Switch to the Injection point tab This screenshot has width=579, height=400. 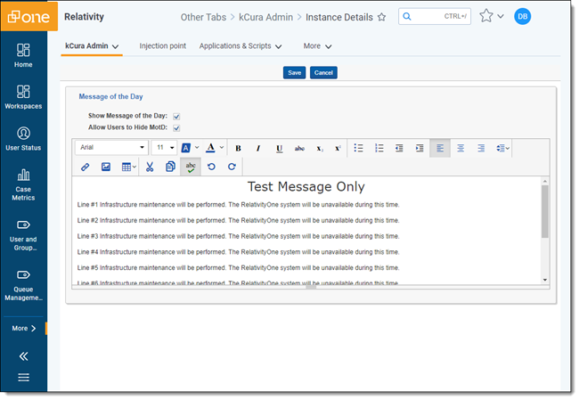click(x=162, y=46)
